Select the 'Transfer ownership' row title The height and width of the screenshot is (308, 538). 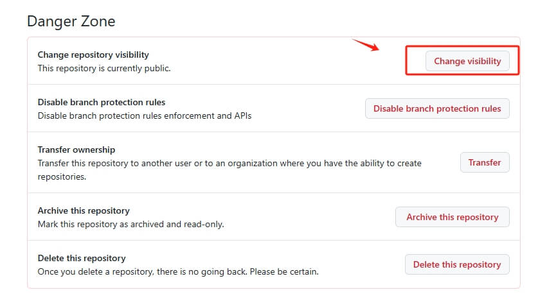[x=76, y=150]
